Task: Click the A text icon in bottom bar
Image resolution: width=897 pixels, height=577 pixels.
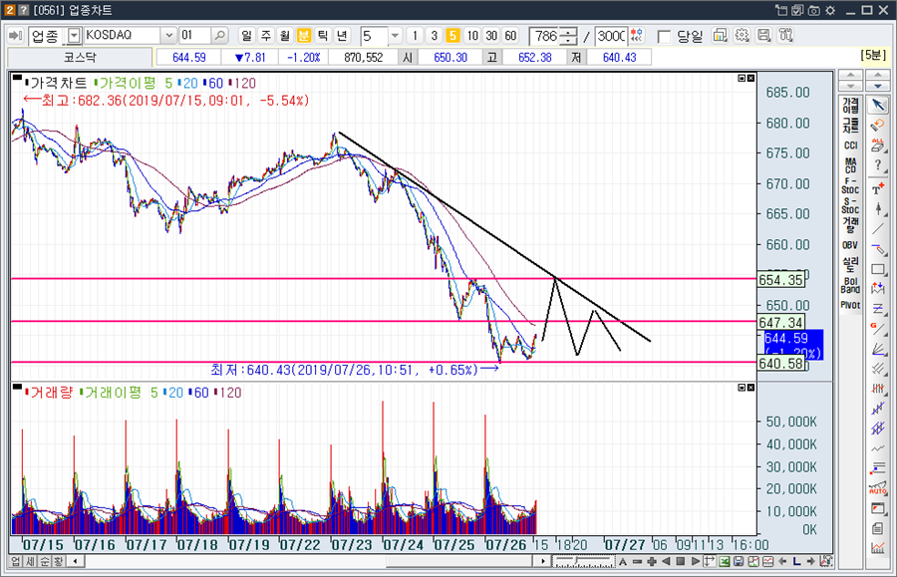Action: tap(623, 562)
